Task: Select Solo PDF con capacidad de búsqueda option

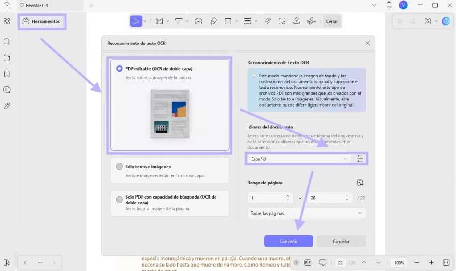Action: coord(119,199)
